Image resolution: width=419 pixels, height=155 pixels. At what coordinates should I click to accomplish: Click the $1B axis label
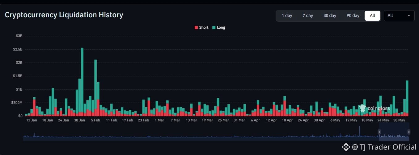(x=19, y=89)
